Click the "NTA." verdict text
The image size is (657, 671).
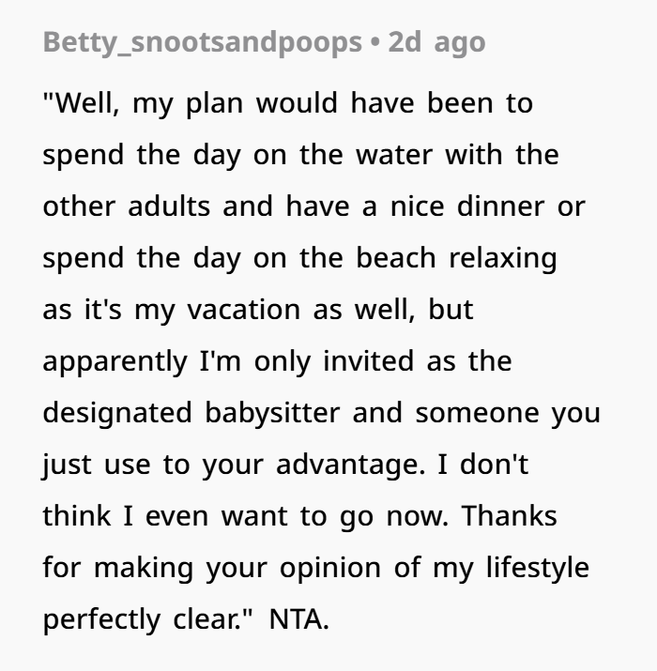(299, 619)
